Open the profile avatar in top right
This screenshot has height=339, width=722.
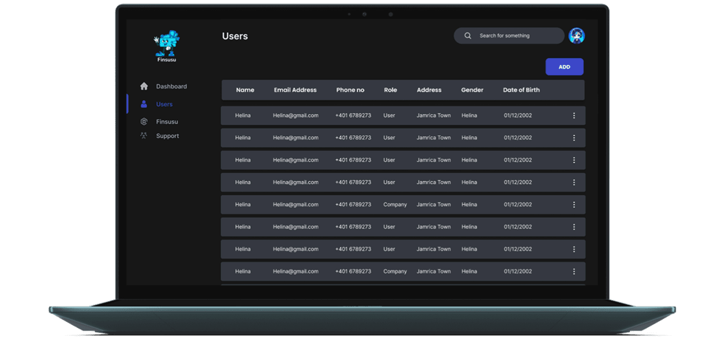(x=576, y=36)
